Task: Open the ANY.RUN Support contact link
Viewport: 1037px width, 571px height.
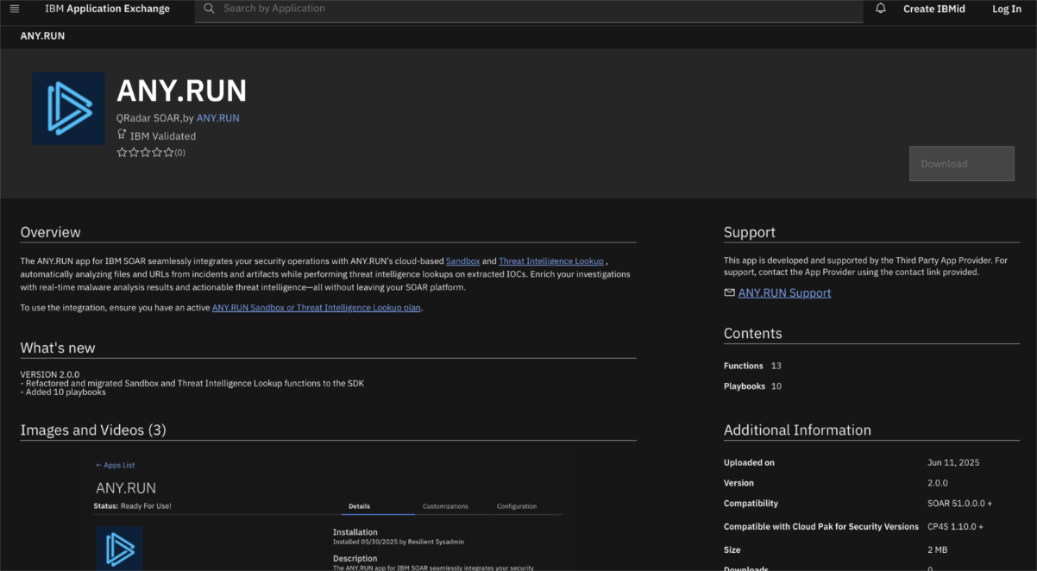Action: tap(784, 293)
